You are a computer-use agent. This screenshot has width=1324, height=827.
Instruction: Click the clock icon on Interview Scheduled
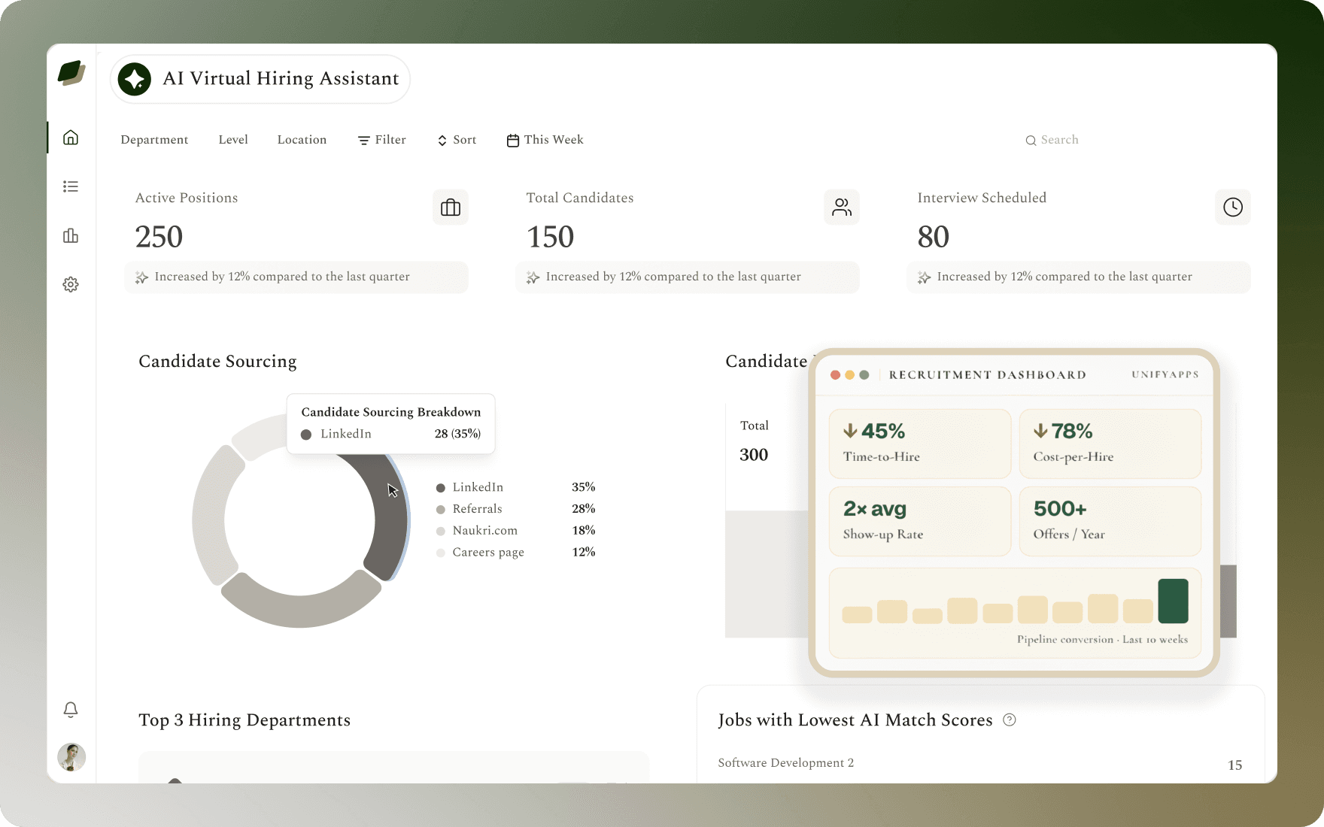pyautogui.click(x=1233, y=208)
